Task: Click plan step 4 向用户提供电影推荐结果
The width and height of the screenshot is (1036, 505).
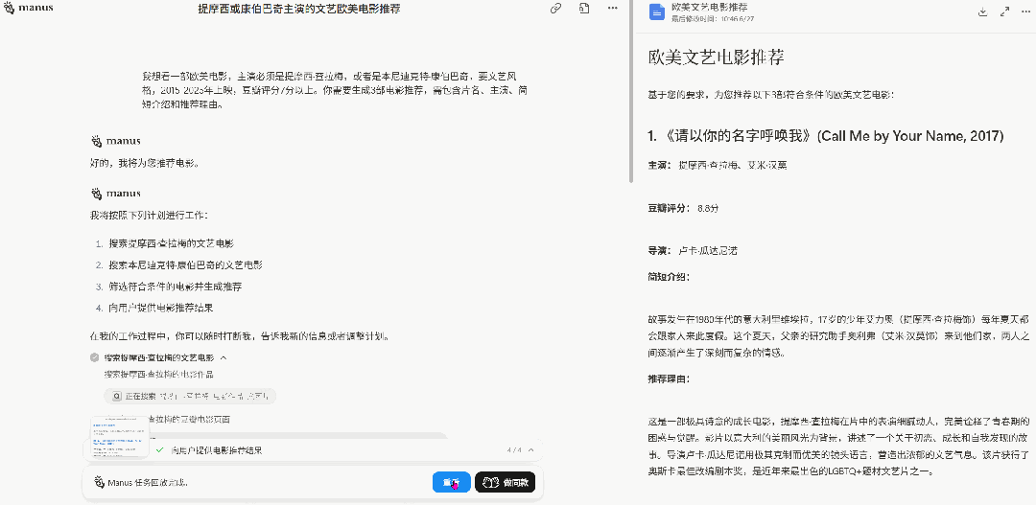Action: (x=161, y=308)
